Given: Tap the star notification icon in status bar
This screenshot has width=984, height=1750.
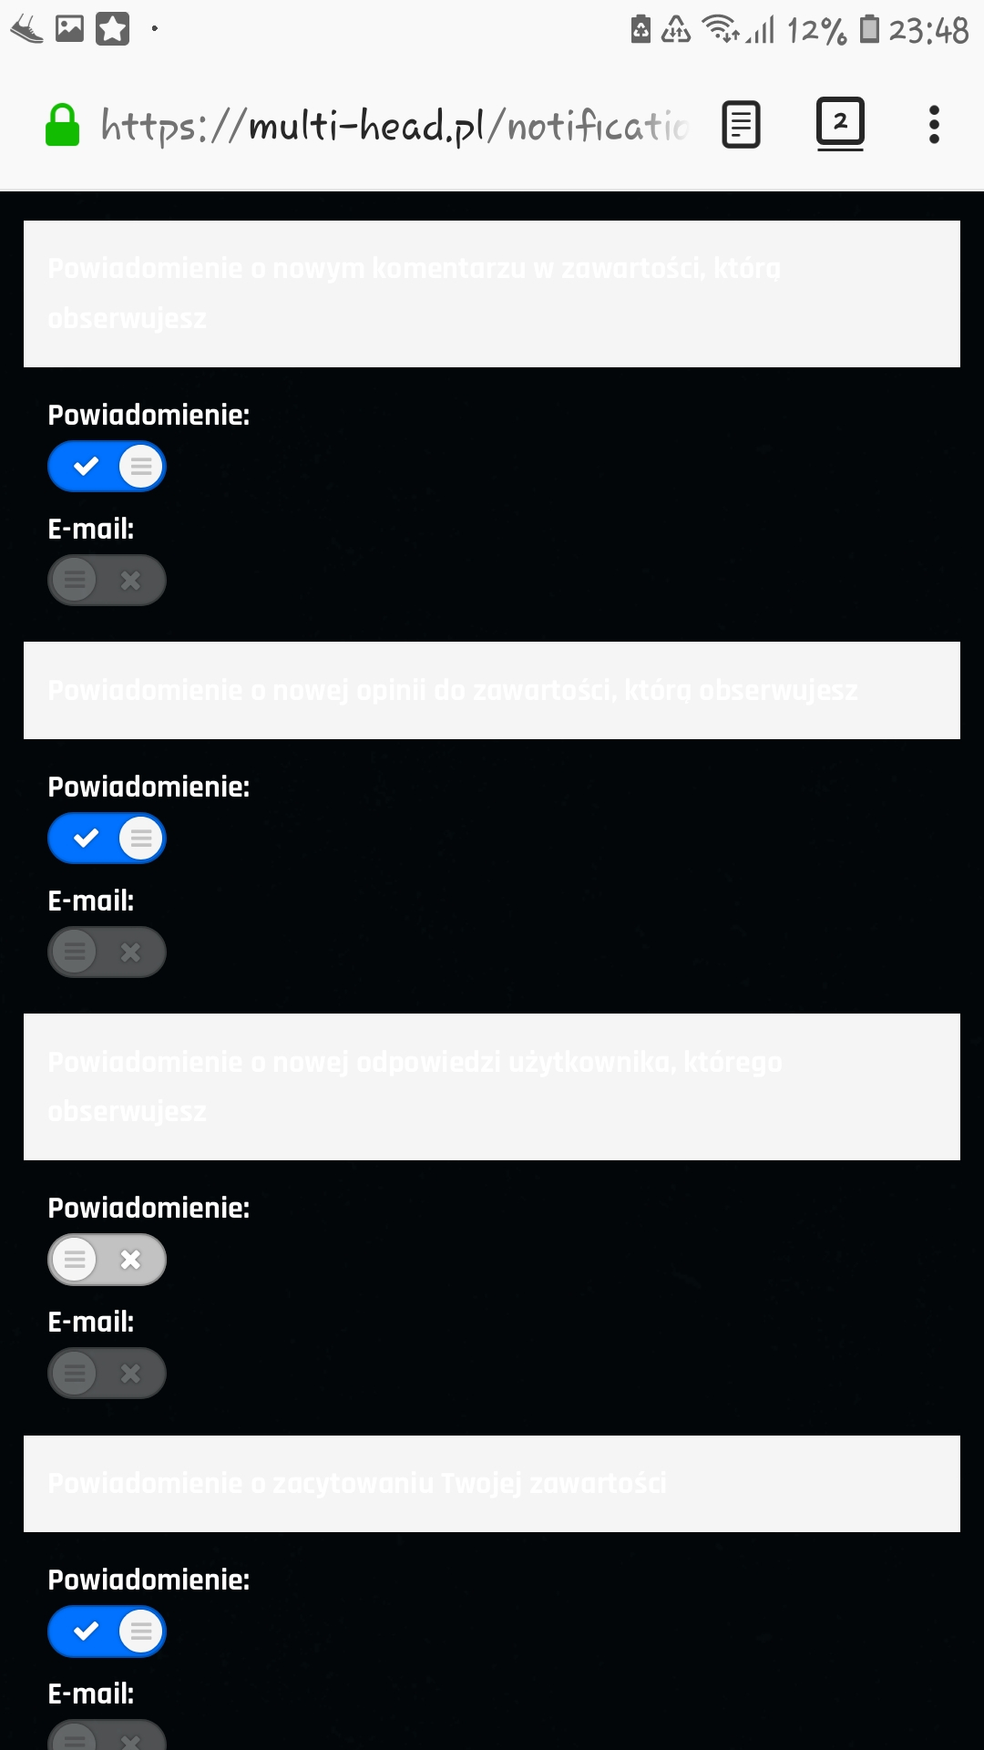Looking at the screenshot, I should point(113,29).
